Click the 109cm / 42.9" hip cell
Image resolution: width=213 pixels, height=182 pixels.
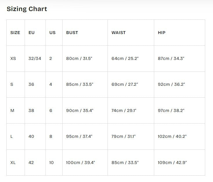click(x=179, y=163)
